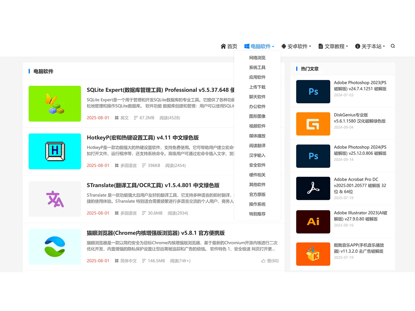Screen dimensions: 415x311
Task: Choose 官方原版 in the dropdown menu
Action: (x=257, y=194)
